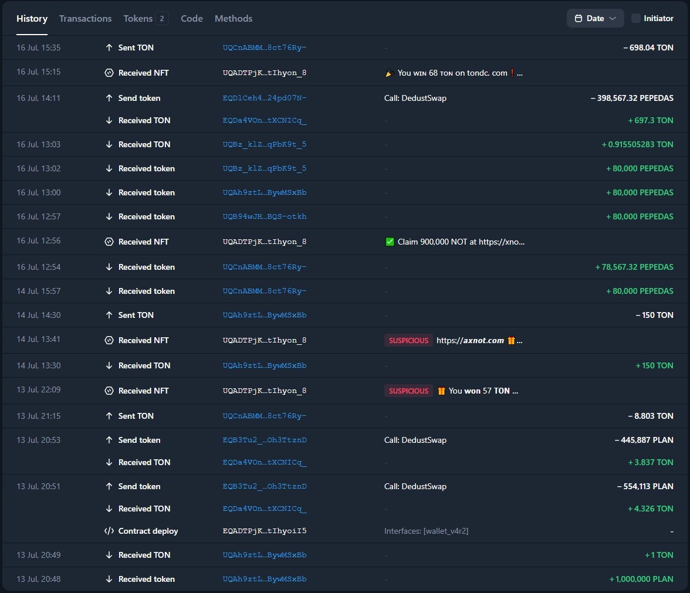
Task: Click the -554,113 PLAN amount
Action: pos(645,486)
